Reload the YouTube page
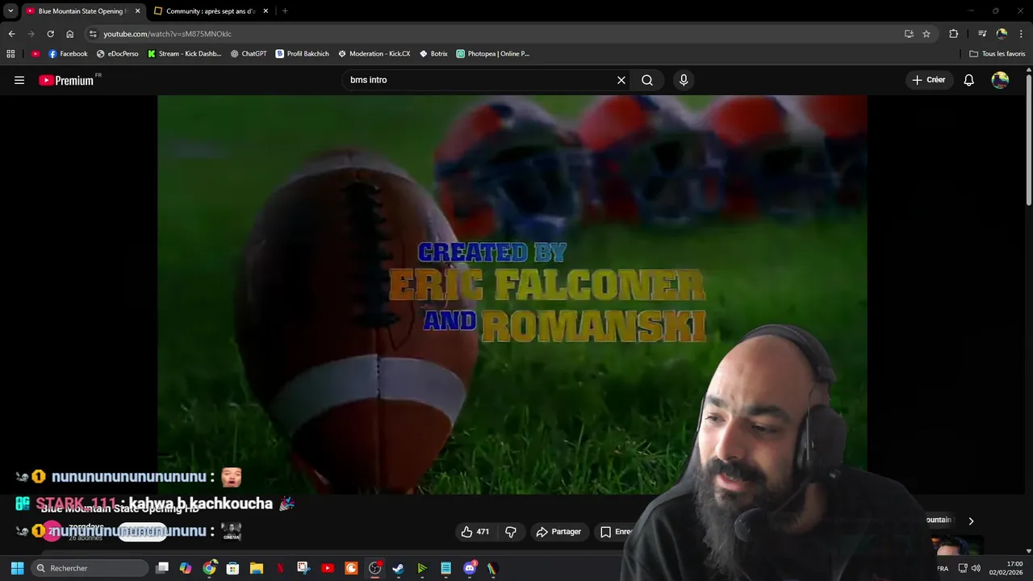This screenshot has width=1033, height=581. [x=50, y=34]
